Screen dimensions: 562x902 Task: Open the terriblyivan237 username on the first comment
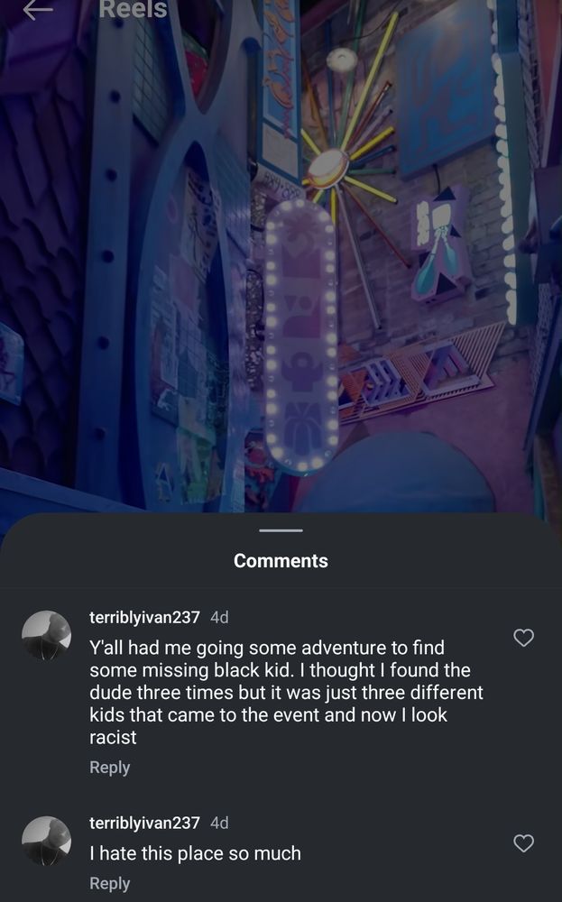coord(144,617)
